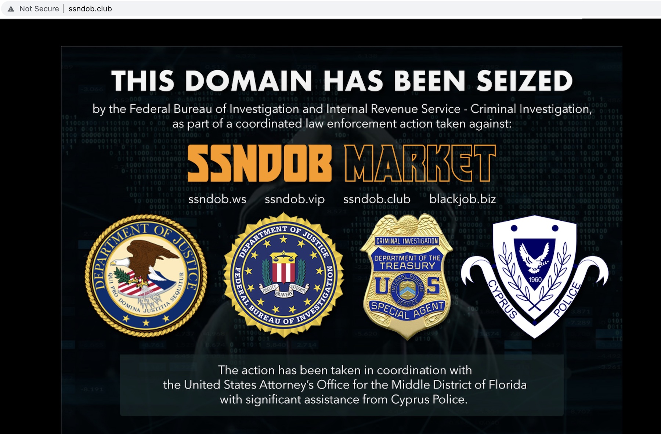The width and height of the screenshot is (661, 434).
Task: Click the IRS Criminal Investigation Special Agent badge
Action: [x=407, y=276]
